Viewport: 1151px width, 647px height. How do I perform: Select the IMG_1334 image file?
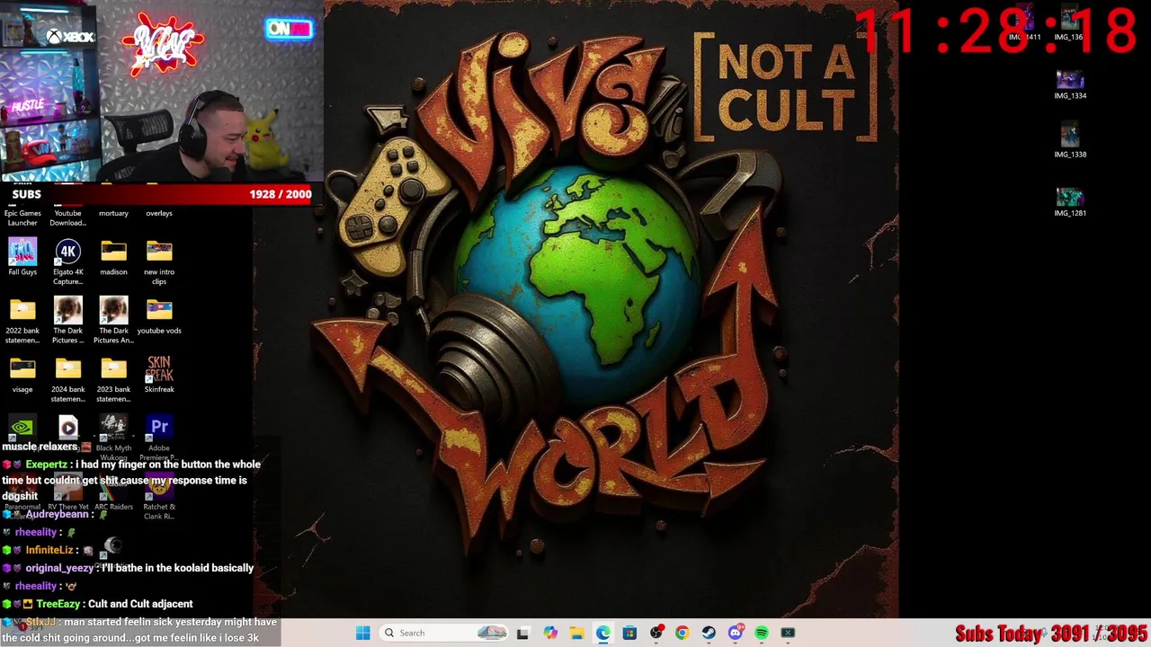tap(1070, 85)
